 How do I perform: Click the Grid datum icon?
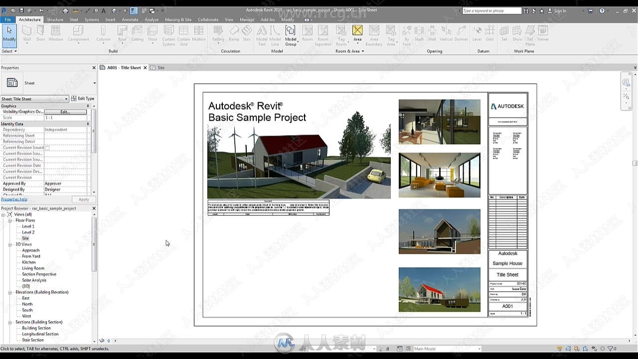tap(489, 31)
